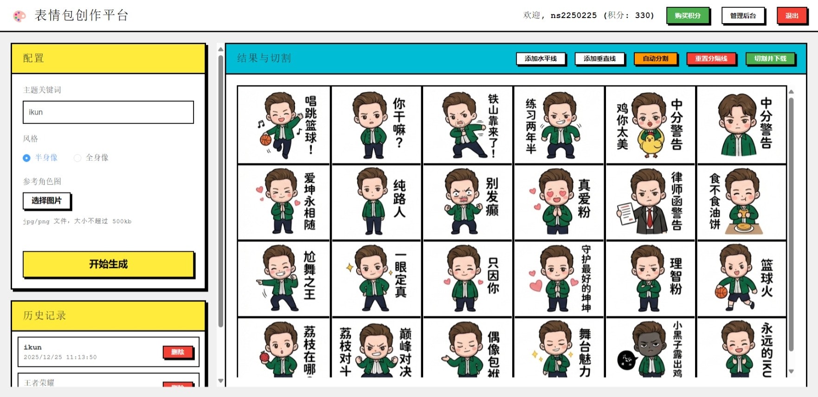This screenshot has height=397, width=818.
Task: Select the 唱跳篮球 sticker
Action: tap(284, 125)
